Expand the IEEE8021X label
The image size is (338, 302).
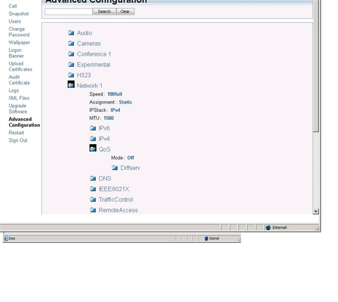coord(114,189)
